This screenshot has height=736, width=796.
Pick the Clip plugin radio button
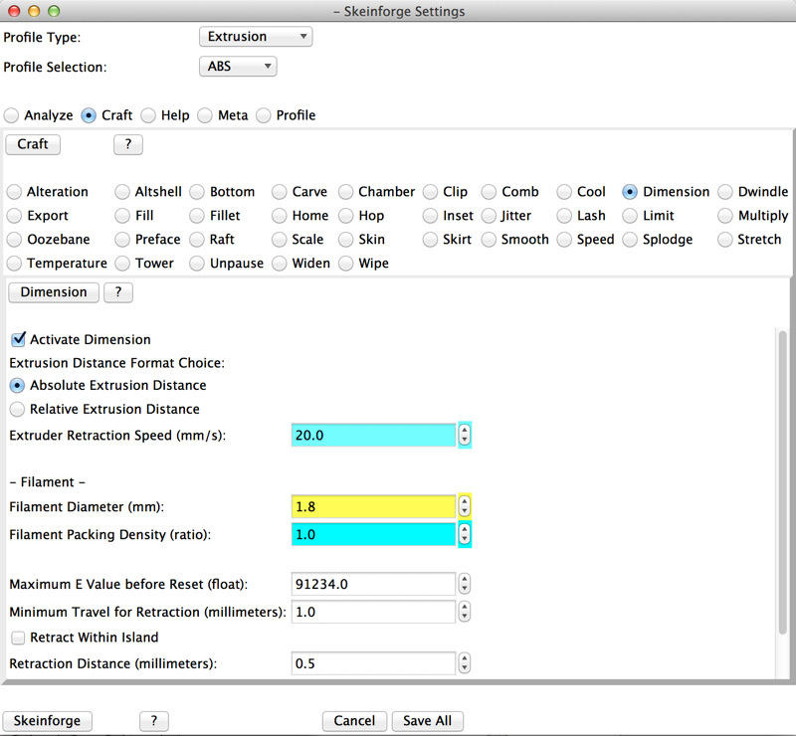tap(430, 192)
